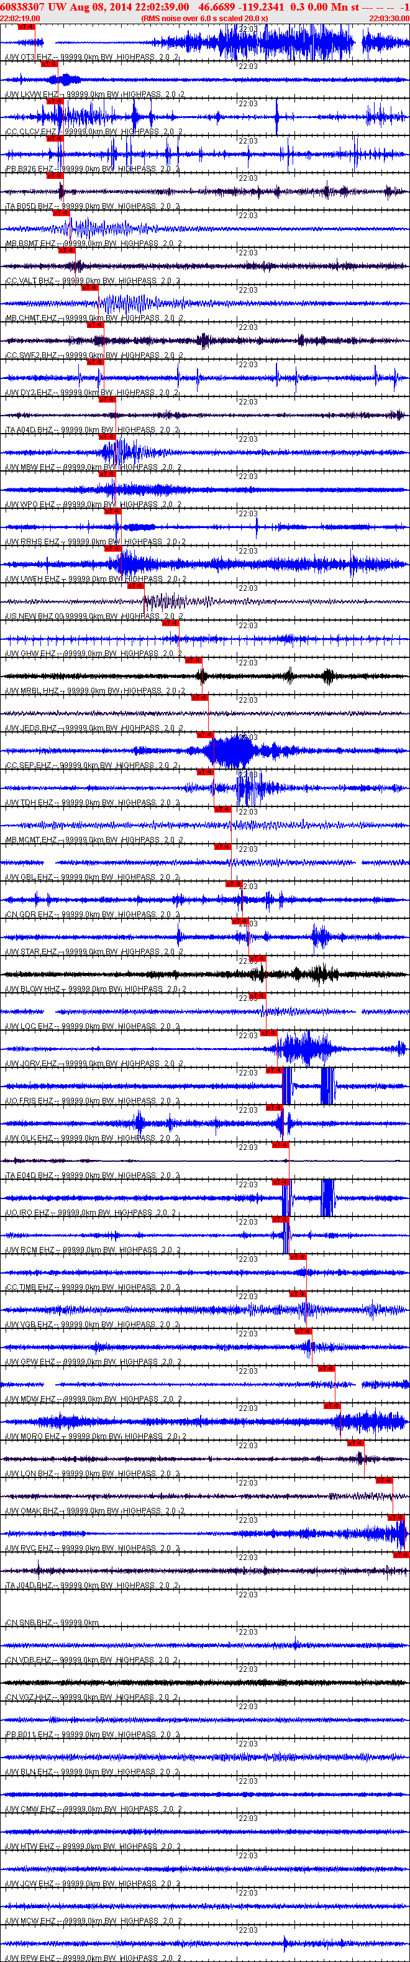This screenshot has height=1962, width=410.
Task: Click the start time 22:02:19.00
Action: pos(20,18)
